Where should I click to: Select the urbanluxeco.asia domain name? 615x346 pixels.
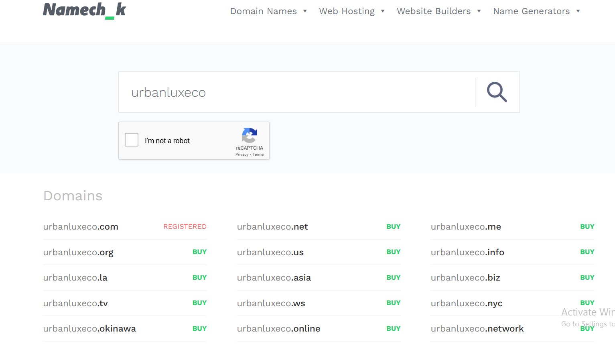coord(274,278)
